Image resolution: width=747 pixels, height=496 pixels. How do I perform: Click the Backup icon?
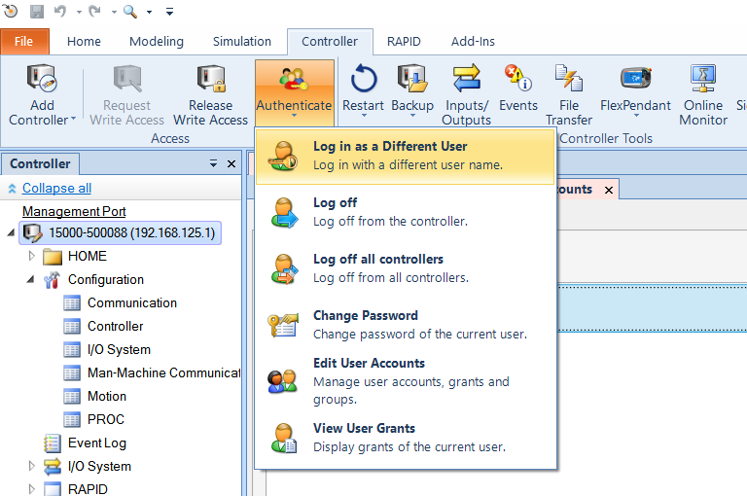(412, 79)
